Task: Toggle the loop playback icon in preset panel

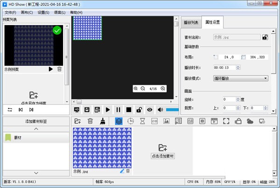Action: pyautogui.click(x=10, y=110)
